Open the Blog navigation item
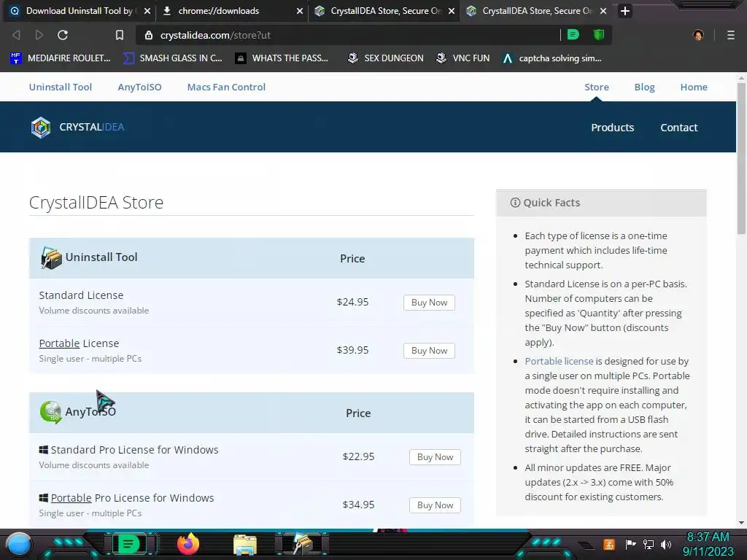The width and height of the screenshot is (747, 560). [x=645, y=87]
